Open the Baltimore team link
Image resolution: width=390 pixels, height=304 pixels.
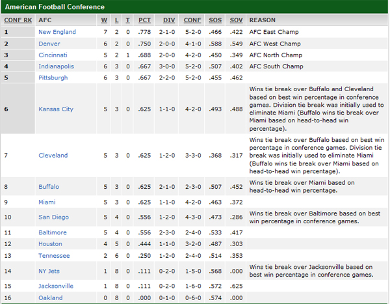[53, 232]
